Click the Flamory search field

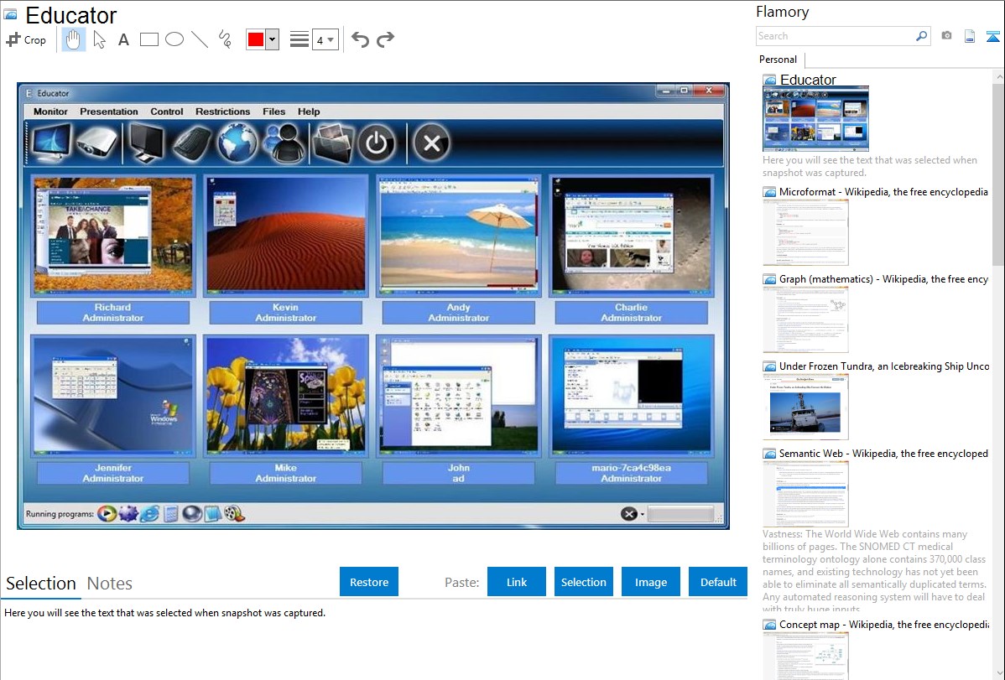(x=835, y=36)
